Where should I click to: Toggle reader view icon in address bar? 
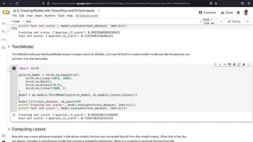pyautogui.click(x=211, y=3)
